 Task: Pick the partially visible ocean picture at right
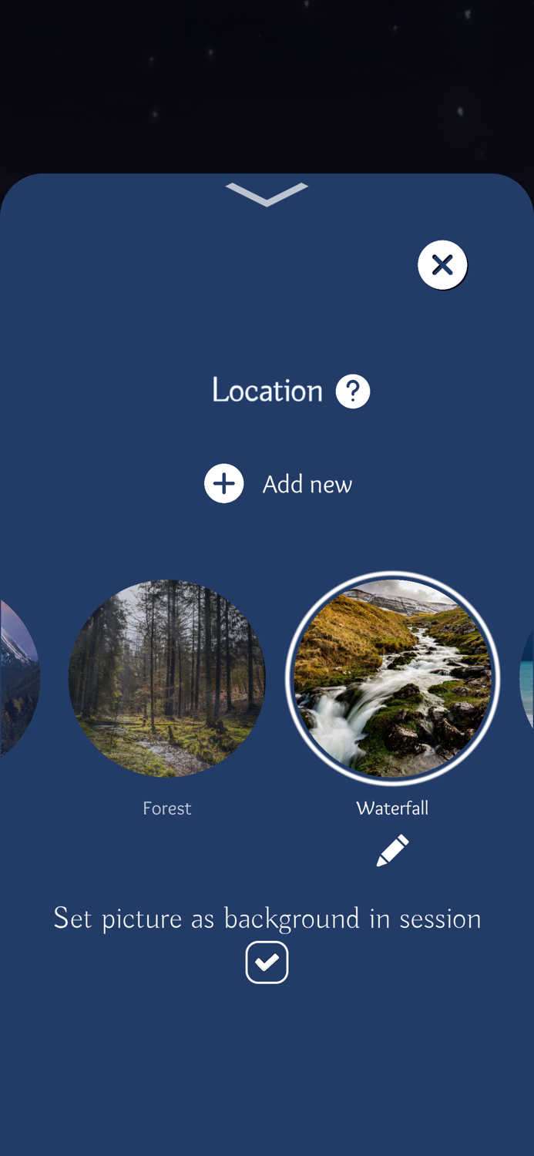[527, 678]
